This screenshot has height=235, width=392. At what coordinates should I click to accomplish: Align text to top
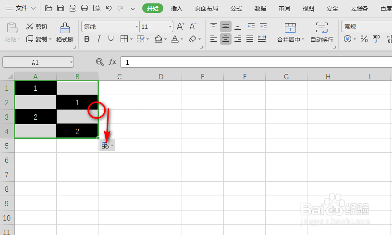213,26
